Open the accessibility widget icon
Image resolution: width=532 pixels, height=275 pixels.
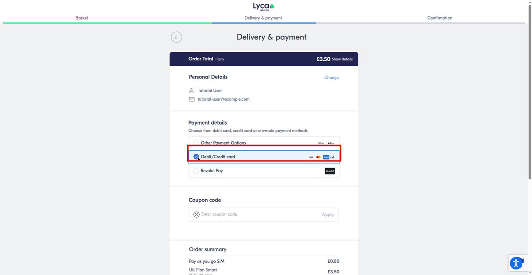[x=516, y=263]
